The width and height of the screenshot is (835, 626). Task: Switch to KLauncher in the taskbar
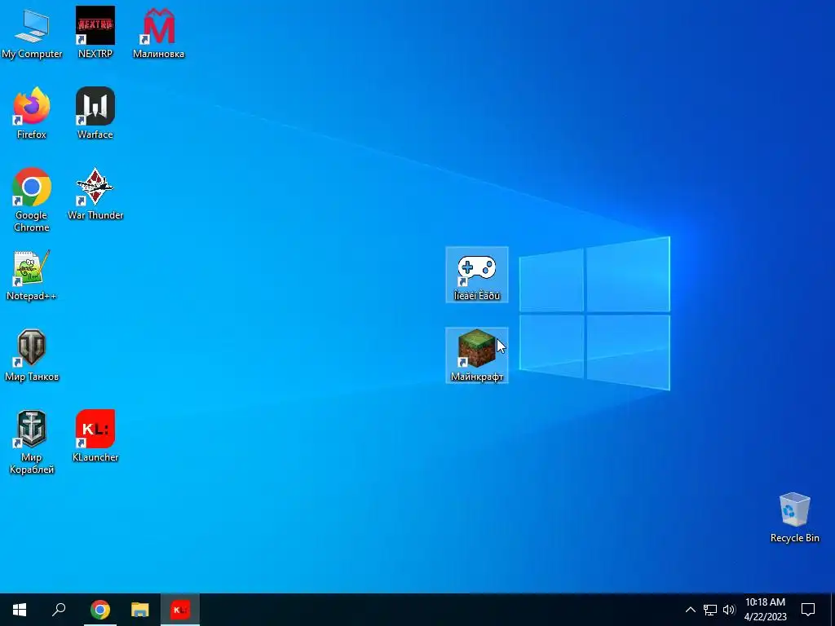coord(180,610)
